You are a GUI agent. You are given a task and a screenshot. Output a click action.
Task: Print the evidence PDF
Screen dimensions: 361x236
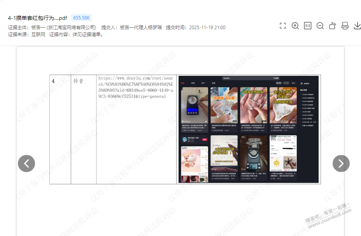345,26
